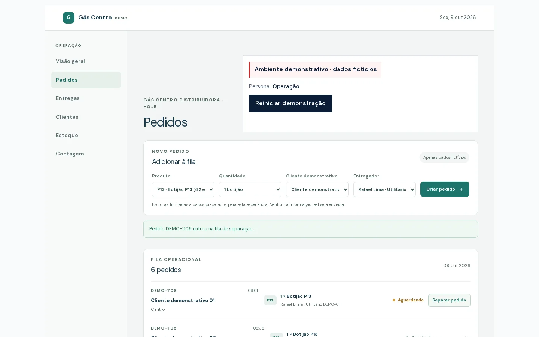Click 'Rafael Lima · Utilitário DEMO-01' text
This screenshot has width=539, height=337.
(x=310, y=304)
